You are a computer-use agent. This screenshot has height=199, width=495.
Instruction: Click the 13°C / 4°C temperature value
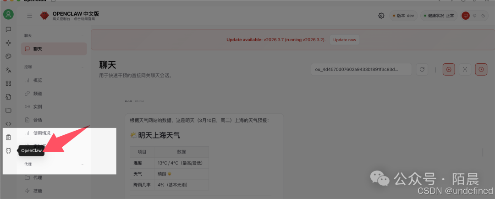point(181,163)
